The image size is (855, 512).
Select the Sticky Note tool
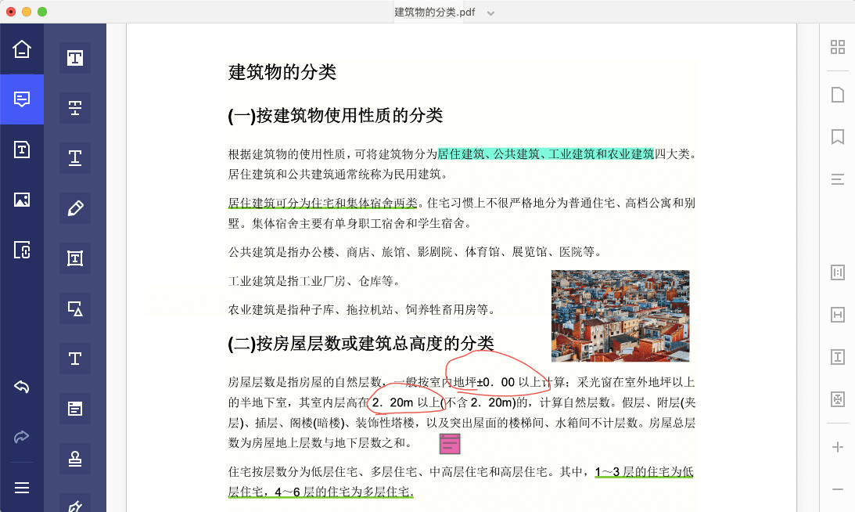click(75, 409)
